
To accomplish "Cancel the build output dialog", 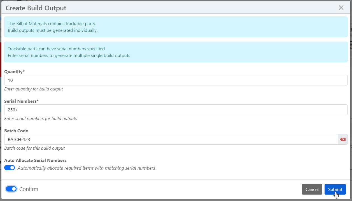I will click(312, 189).
